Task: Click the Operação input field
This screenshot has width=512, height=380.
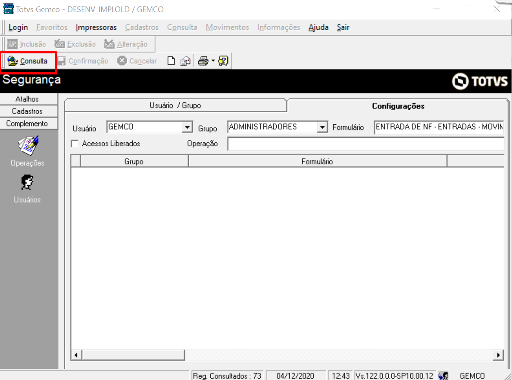Action: tap(366, 144)
